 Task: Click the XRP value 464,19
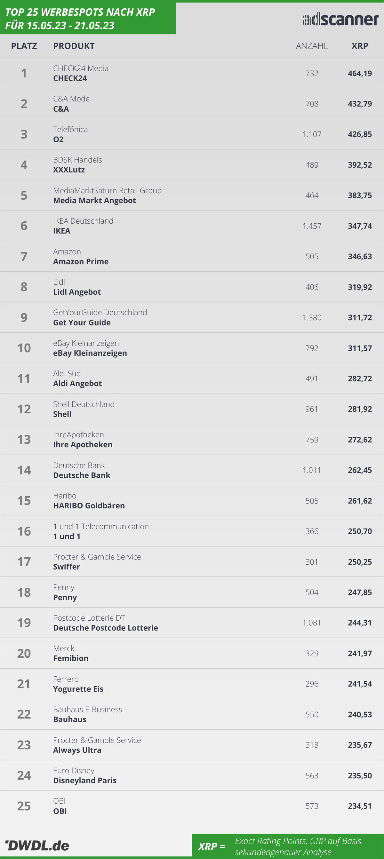tap(360, 73)
